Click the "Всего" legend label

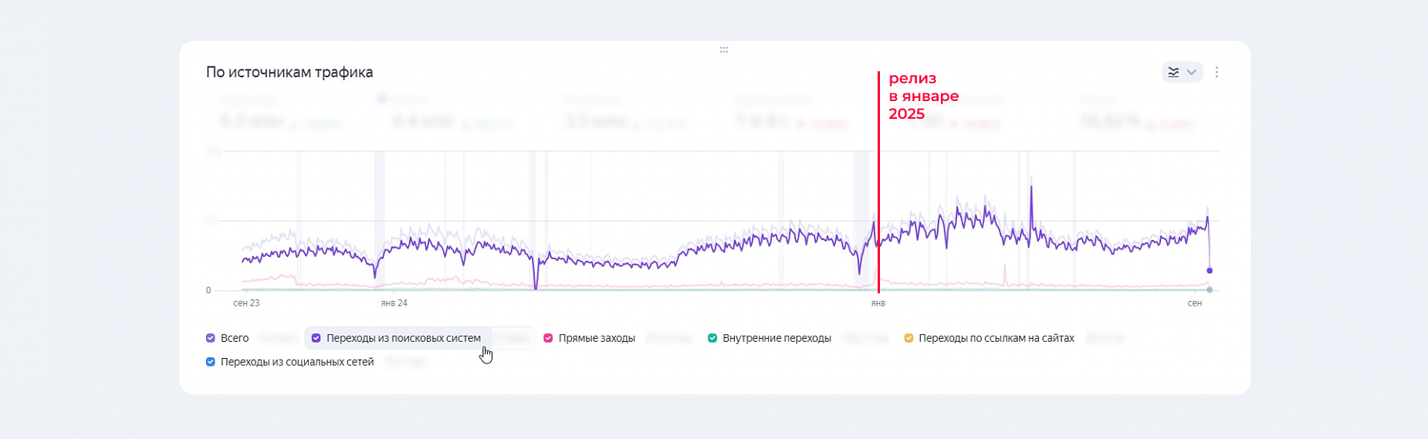235,338
